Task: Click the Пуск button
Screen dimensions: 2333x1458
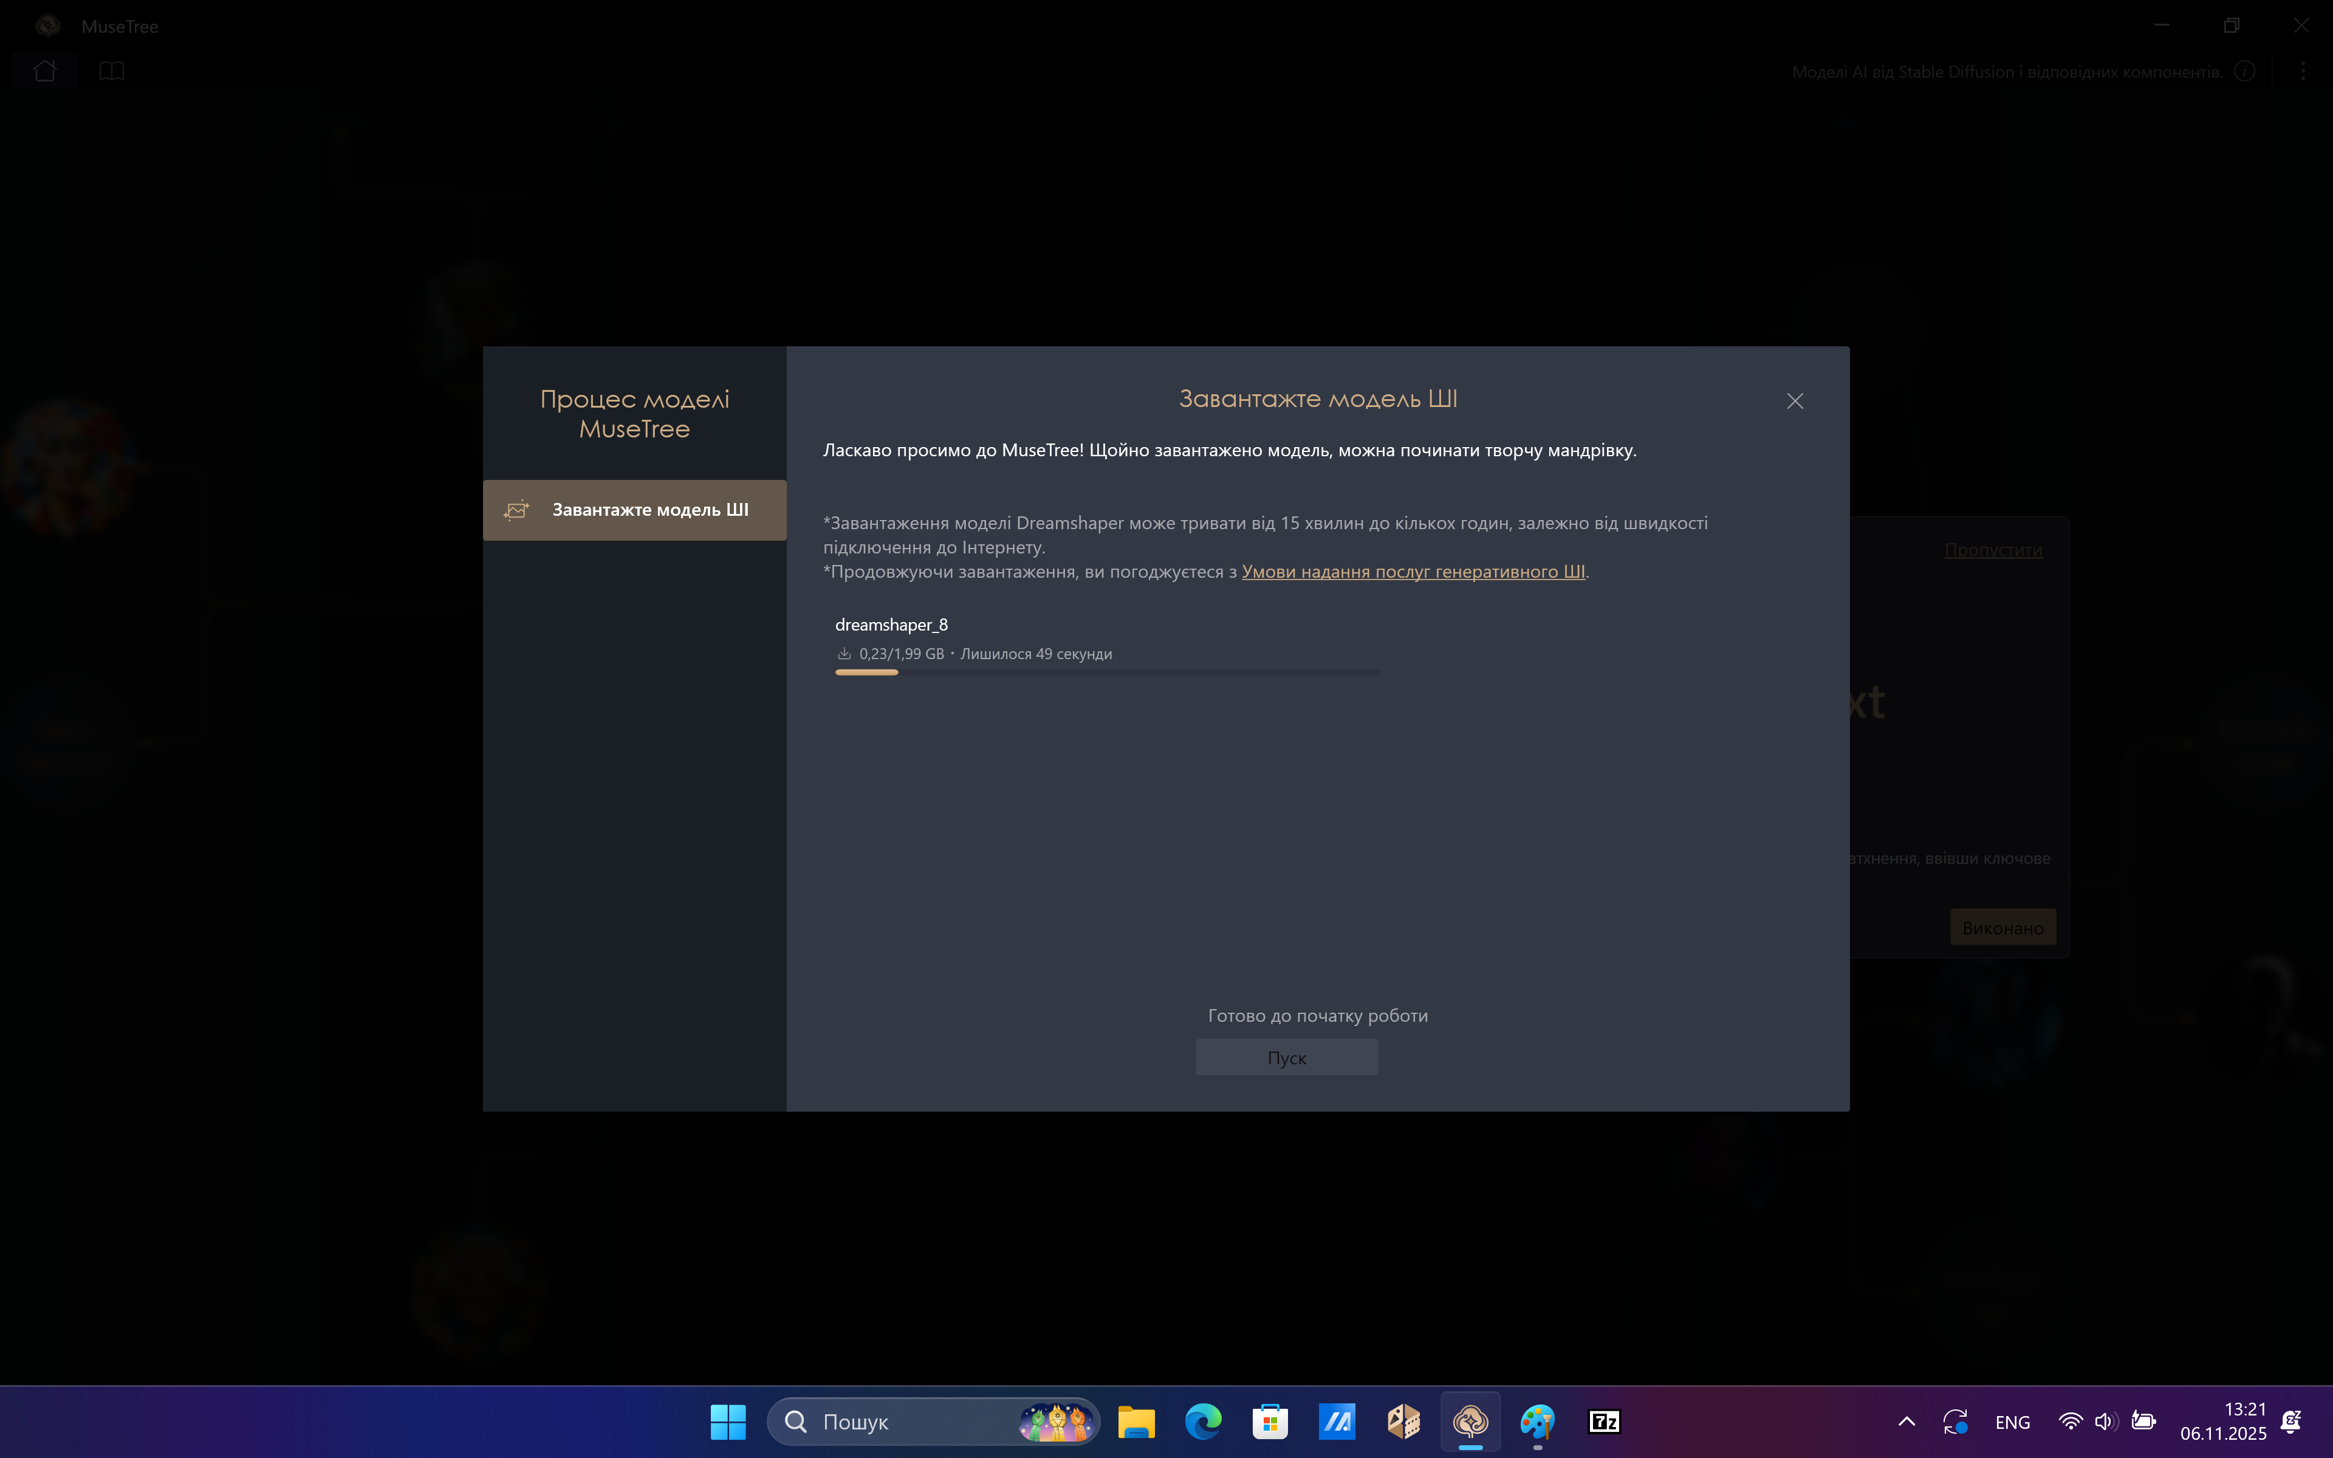Action: (1286, 1058)
